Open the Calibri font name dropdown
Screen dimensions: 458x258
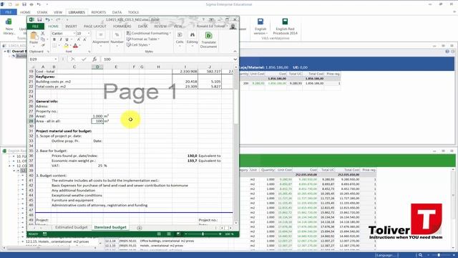(x=74, y=34)
